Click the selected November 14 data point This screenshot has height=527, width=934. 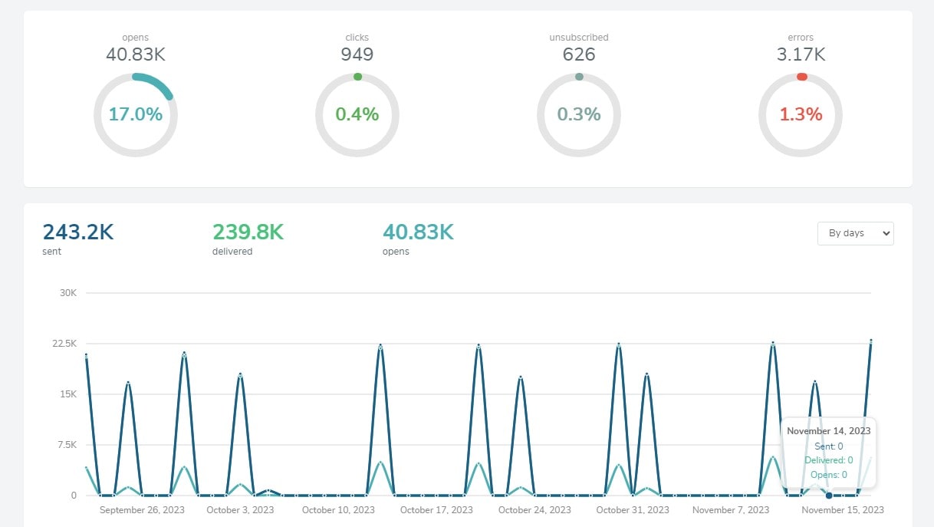[829, 496]
